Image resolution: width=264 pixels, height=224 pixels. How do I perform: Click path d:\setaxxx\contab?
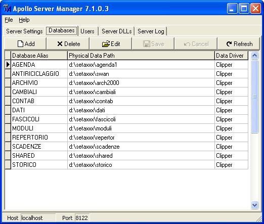pos(141,101)
